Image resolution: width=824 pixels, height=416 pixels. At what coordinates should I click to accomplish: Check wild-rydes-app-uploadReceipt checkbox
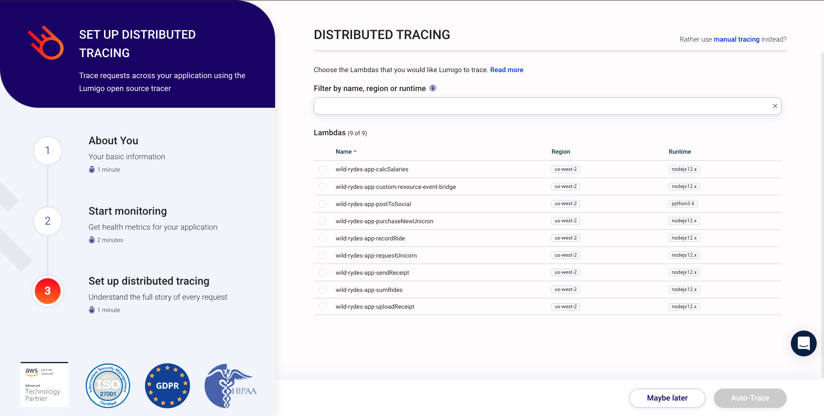[322, 307]
